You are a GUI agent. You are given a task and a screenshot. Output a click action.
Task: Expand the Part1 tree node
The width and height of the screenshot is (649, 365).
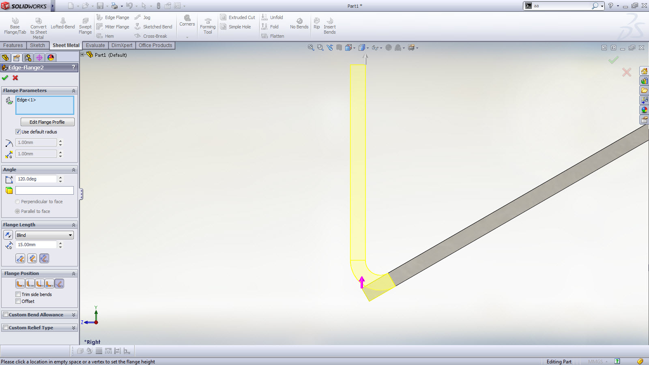coord(82,55)
